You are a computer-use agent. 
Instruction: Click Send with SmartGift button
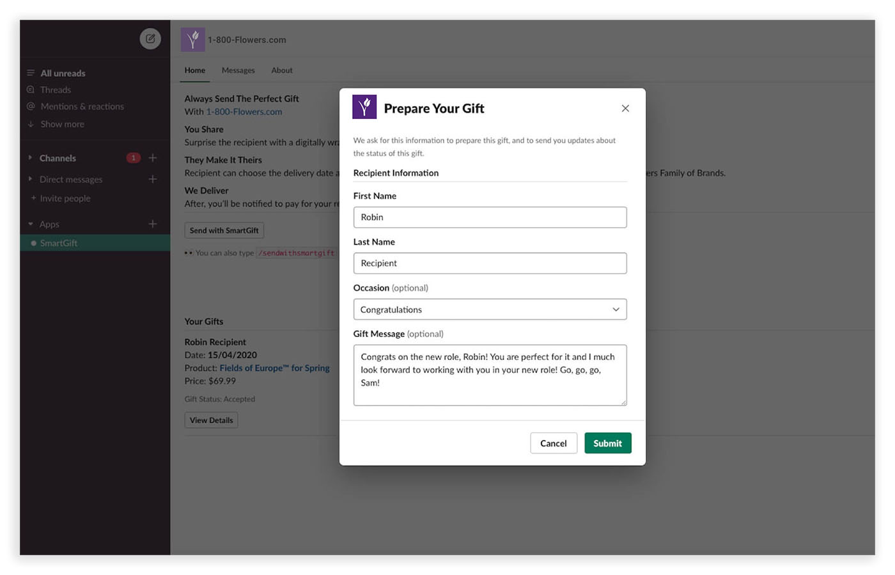224,230
